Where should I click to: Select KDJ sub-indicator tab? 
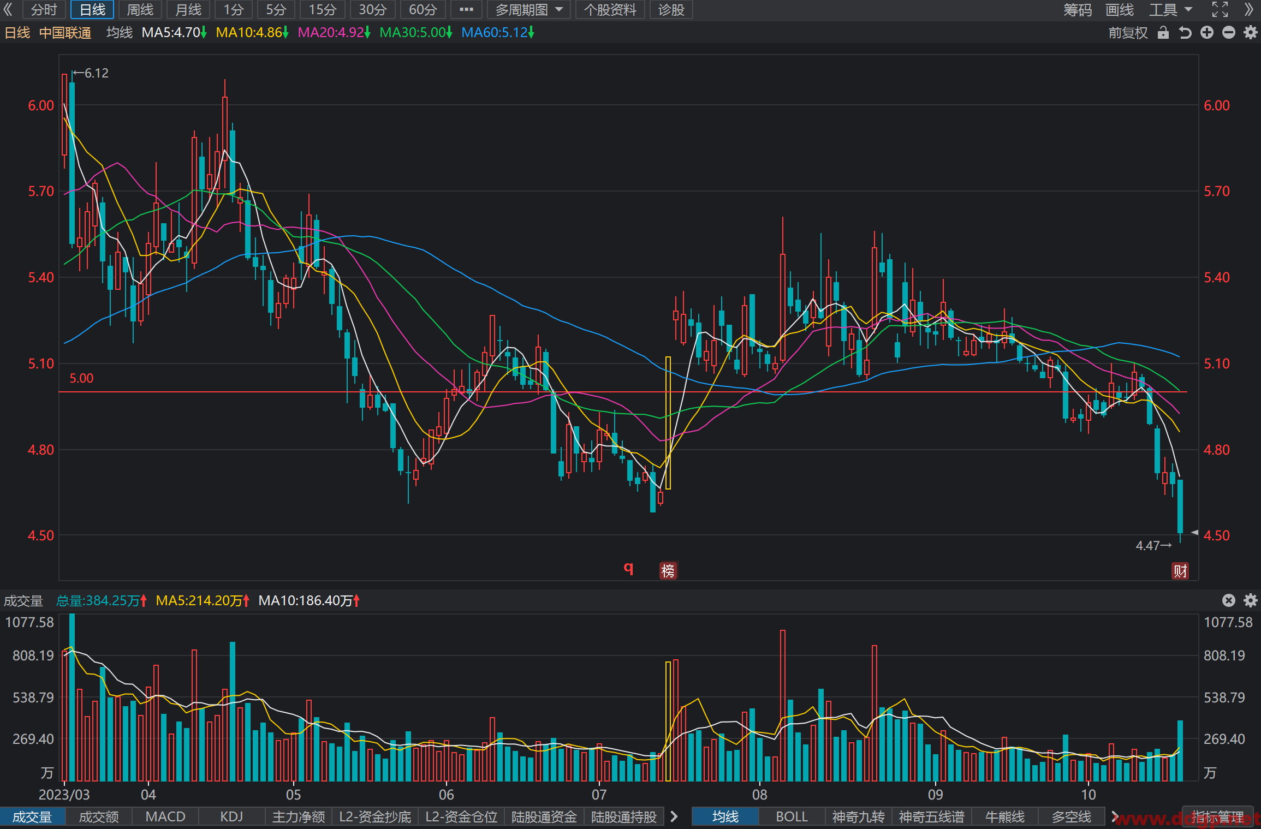pyautogui.click(x=231, y=817)
